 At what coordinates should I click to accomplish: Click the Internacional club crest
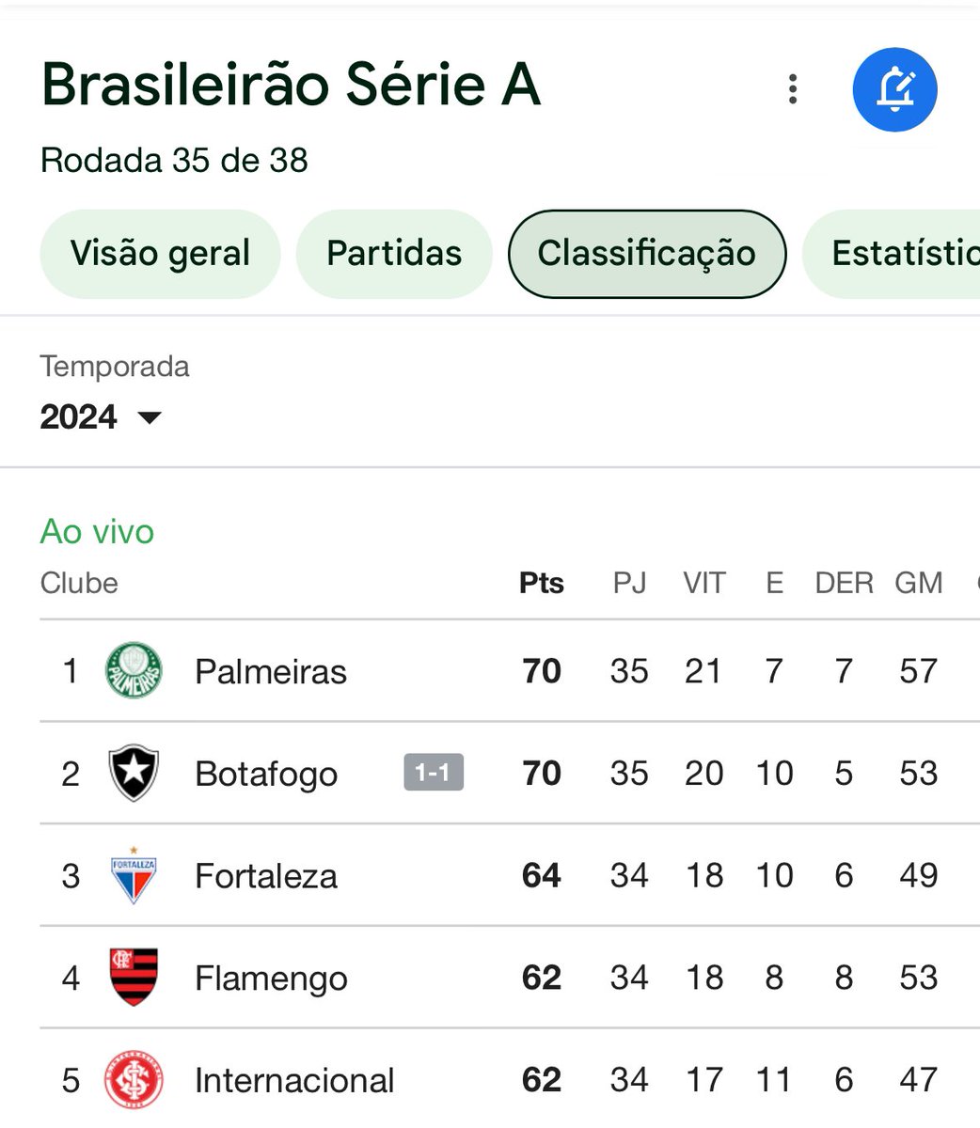pyautogui.click(x=134, y=1080)
